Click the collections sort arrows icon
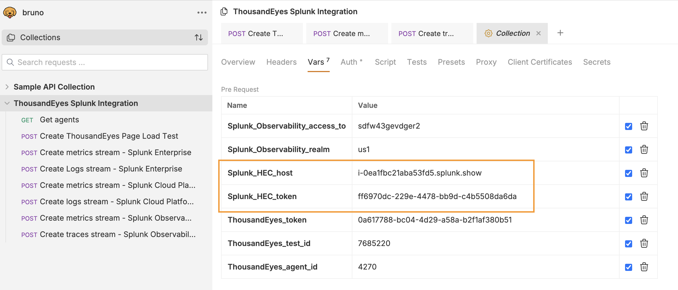This screenshot has height=290, width=678. click(198, 37)
